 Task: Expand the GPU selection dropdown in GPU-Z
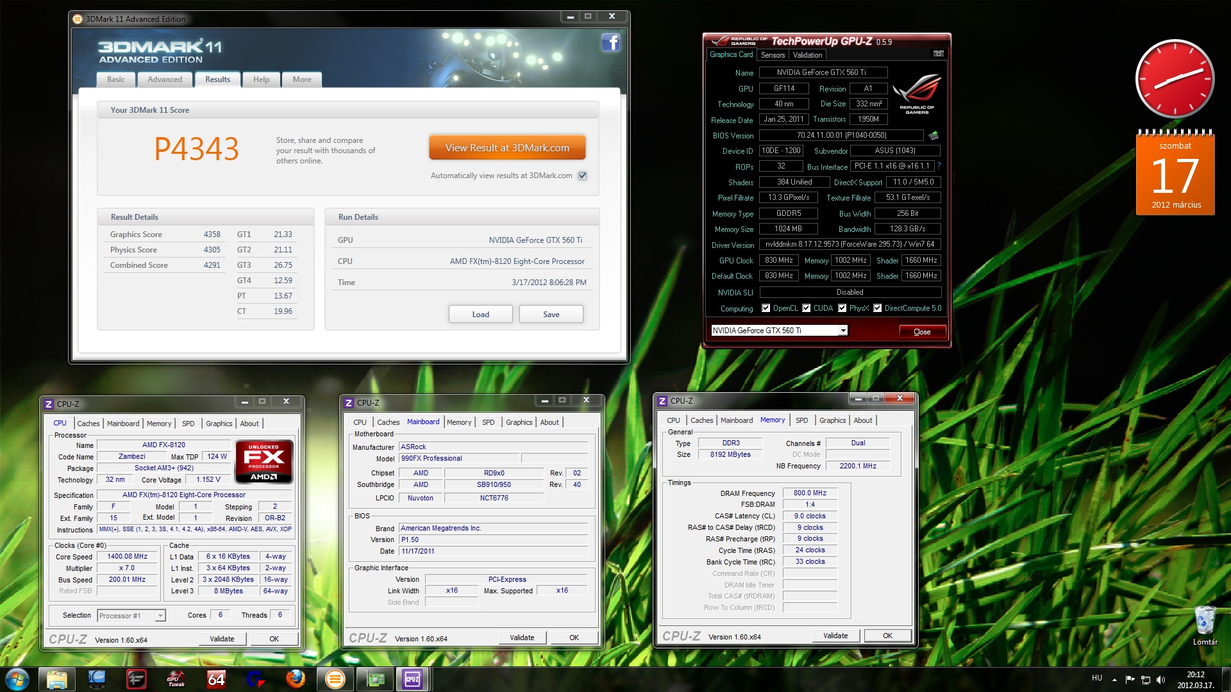coord(843,331)
